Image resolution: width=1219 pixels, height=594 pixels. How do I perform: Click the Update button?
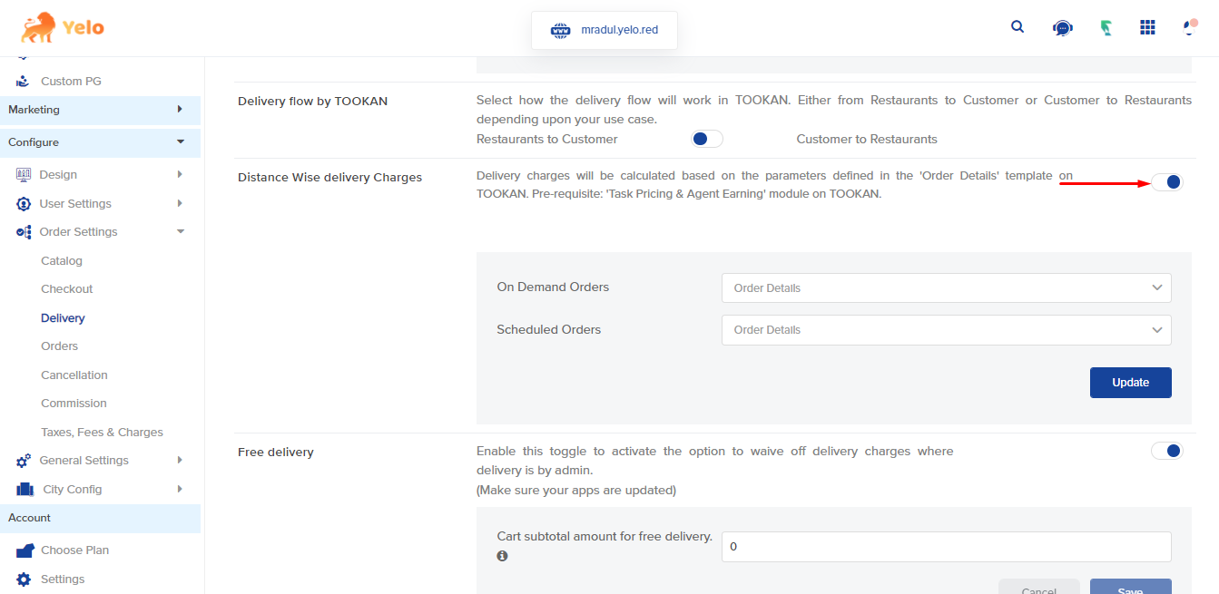[x=1130, y=383]
